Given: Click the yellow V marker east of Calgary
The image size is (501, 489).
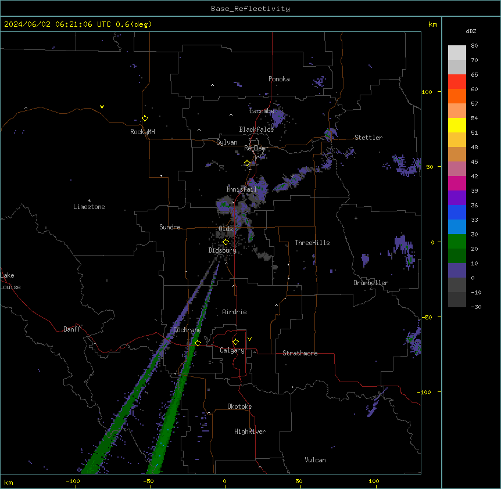Looking at the screenshot, I should [249, 339].
